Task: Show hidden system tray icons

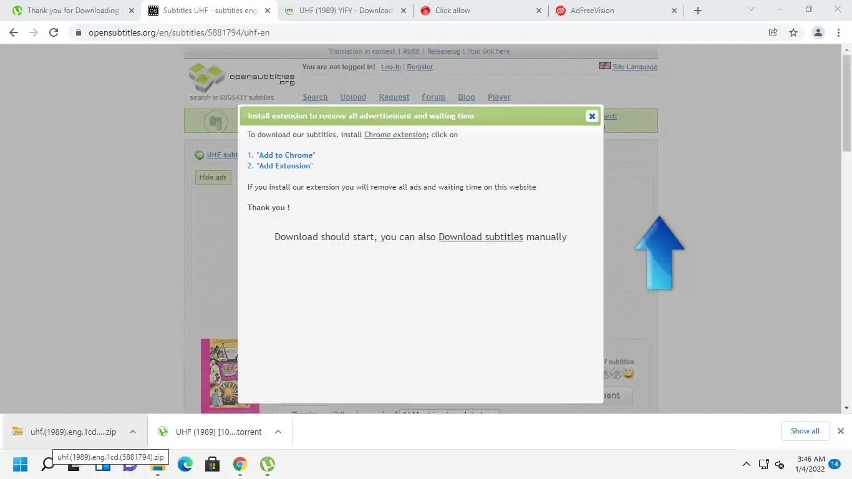Action: coord(746,464)
